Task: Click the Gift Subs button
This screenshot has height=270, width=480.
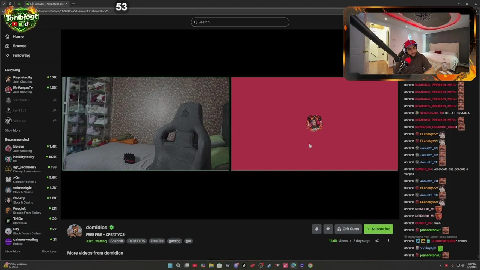Action: coord(348,229)
